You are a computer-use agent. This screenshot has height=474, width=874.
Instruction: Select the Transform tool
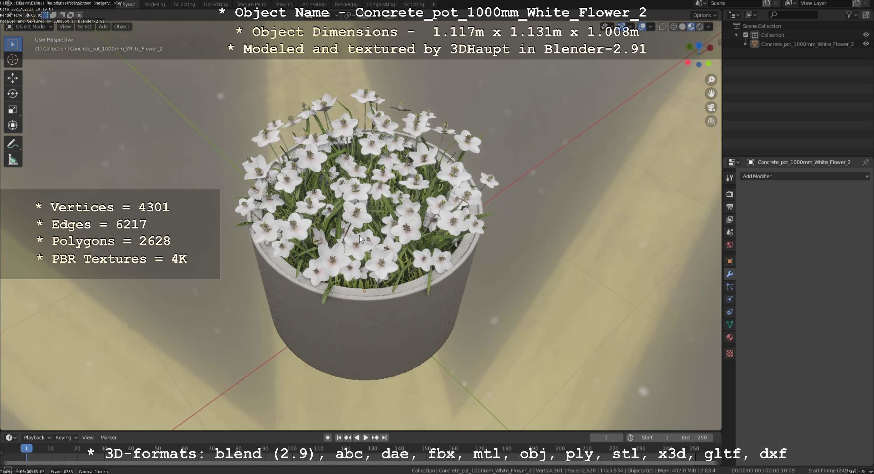click(13, 125)
